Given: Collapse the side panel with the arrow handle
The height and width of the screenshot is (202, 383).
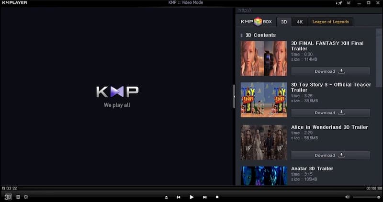Looking at the screenshot, I should click(234, 97).
